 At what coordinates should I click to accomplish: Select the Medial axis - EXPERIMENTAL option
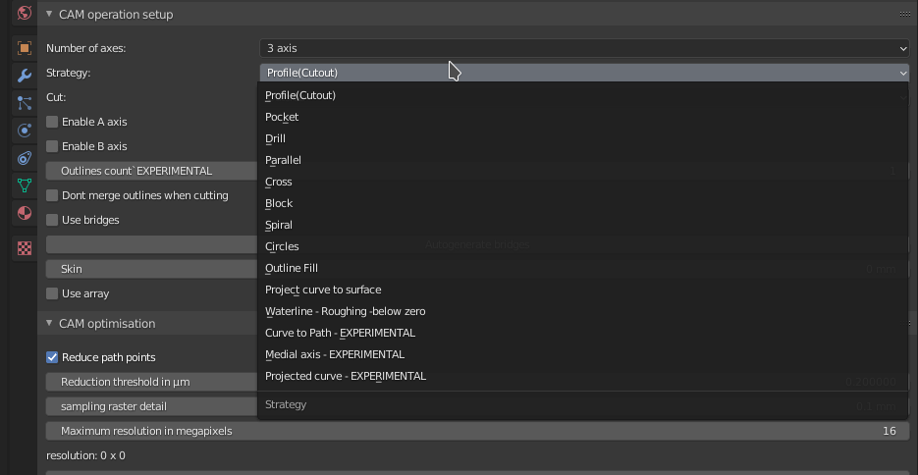(x=334, y=354)
